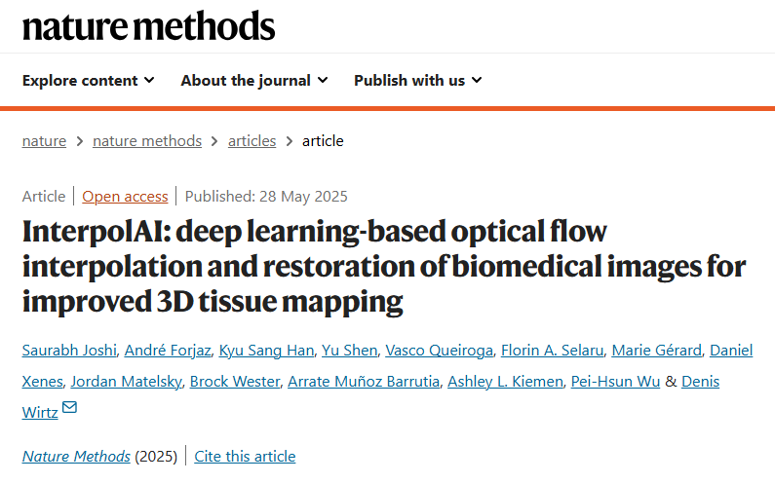Click the nature methods logo
The width and height of the screenshot is (775, 483).
[148, 26]
